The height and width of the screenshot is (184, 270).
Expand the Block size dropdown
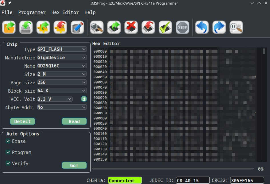(62, 91)
